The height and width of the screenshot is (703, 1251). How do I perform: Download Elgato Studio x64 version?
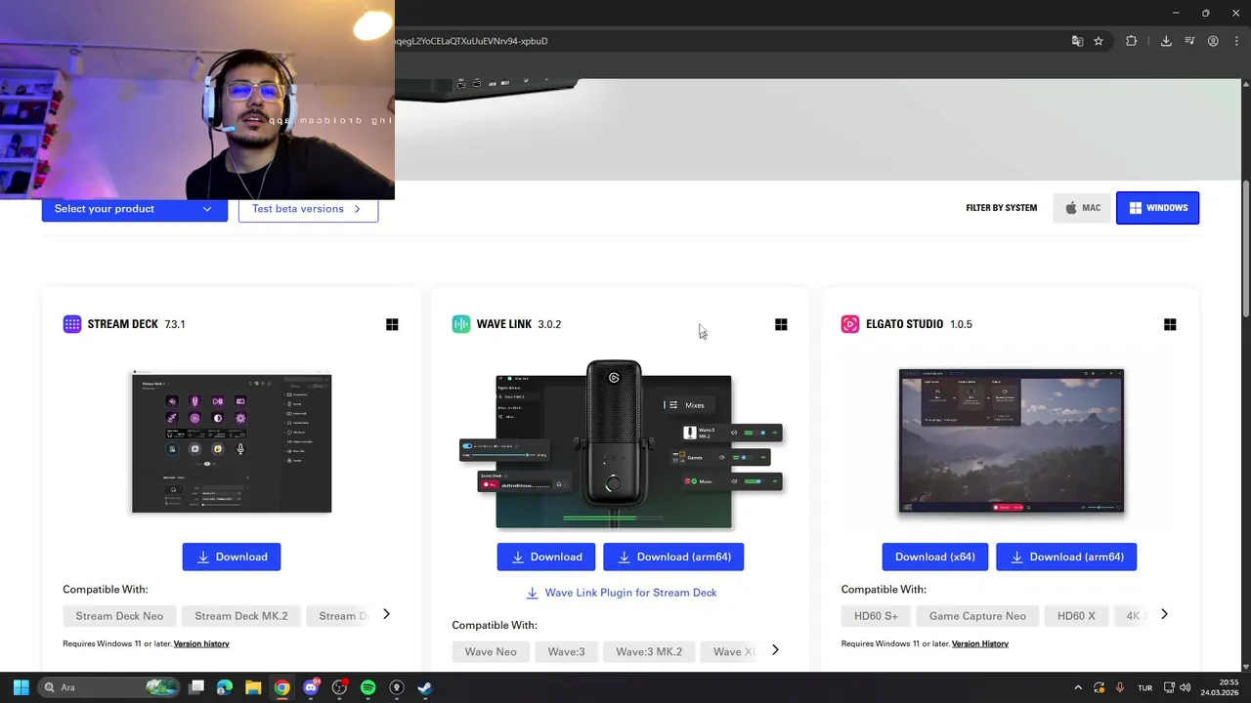point(935,557)
